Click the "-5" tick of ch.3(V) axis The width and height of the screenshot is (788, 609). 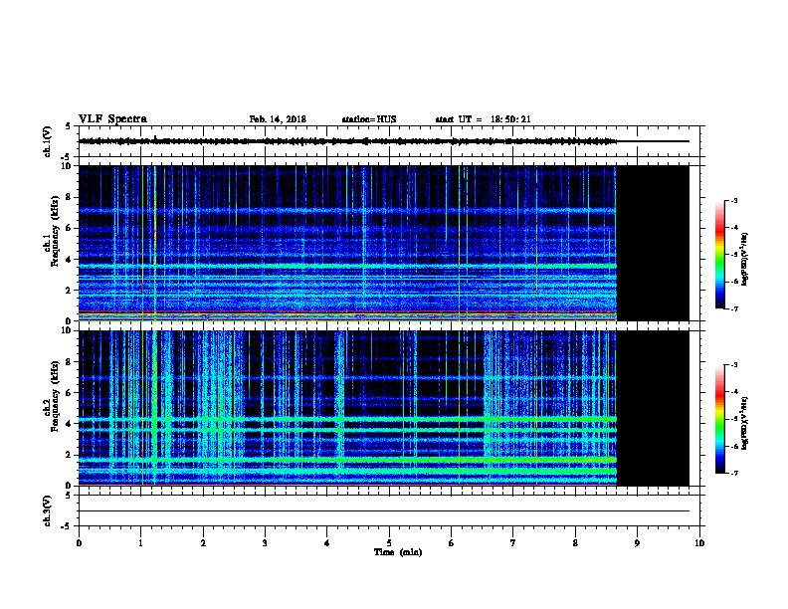(x=67, y=526)
